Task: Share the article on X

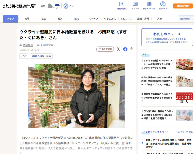Action: coord(119,49)
